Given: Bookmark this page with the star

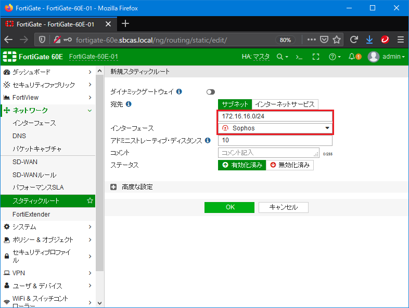Looking at the screenshot, I should click(x=337, y=39).
